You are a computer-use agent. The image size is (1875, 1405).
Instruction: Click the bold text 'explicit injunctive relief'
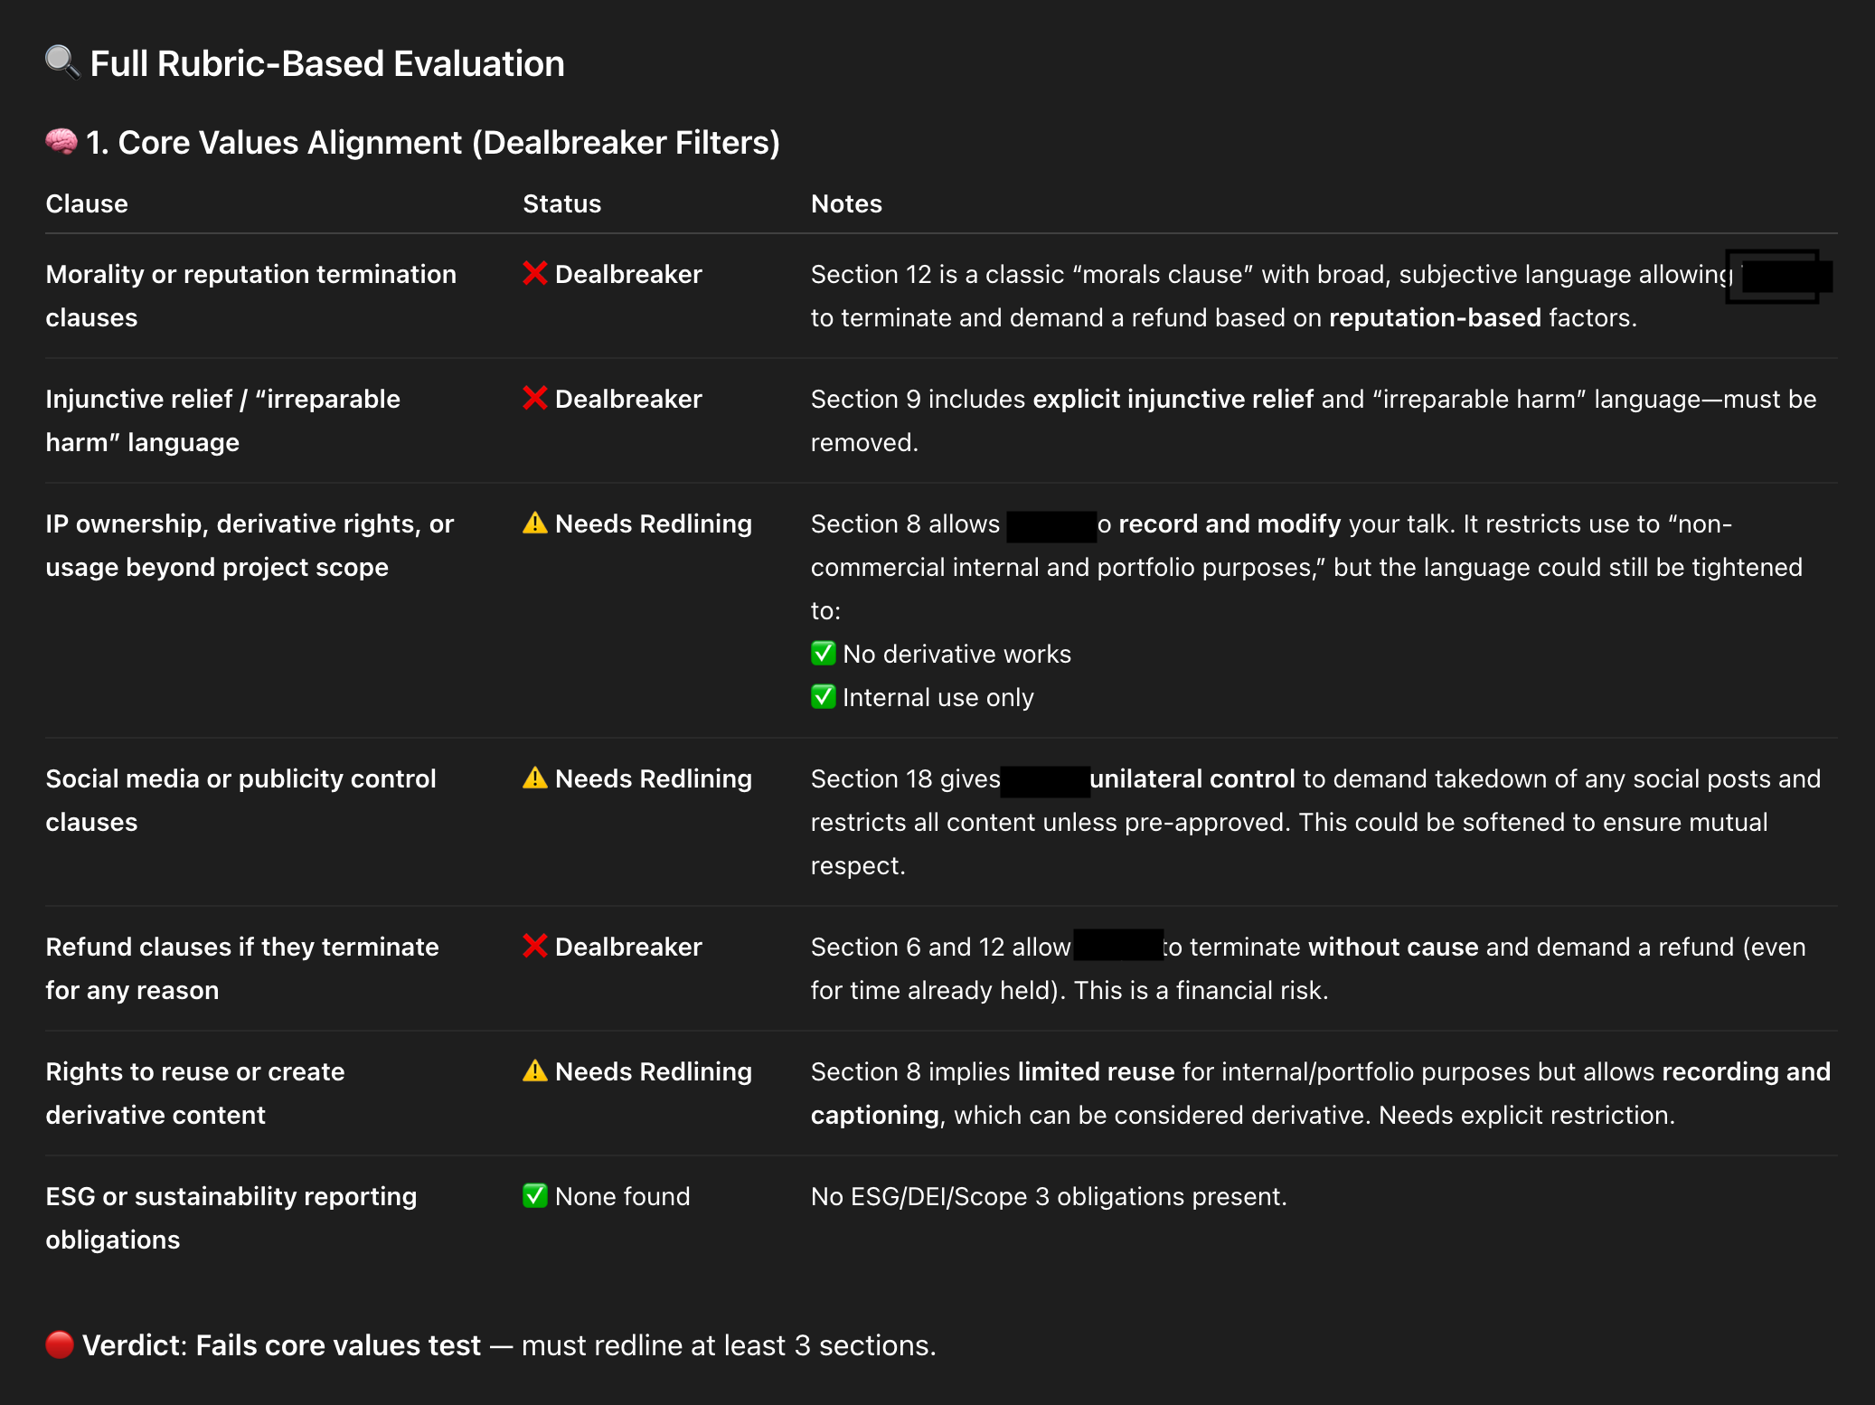[x=1173, y=399]
